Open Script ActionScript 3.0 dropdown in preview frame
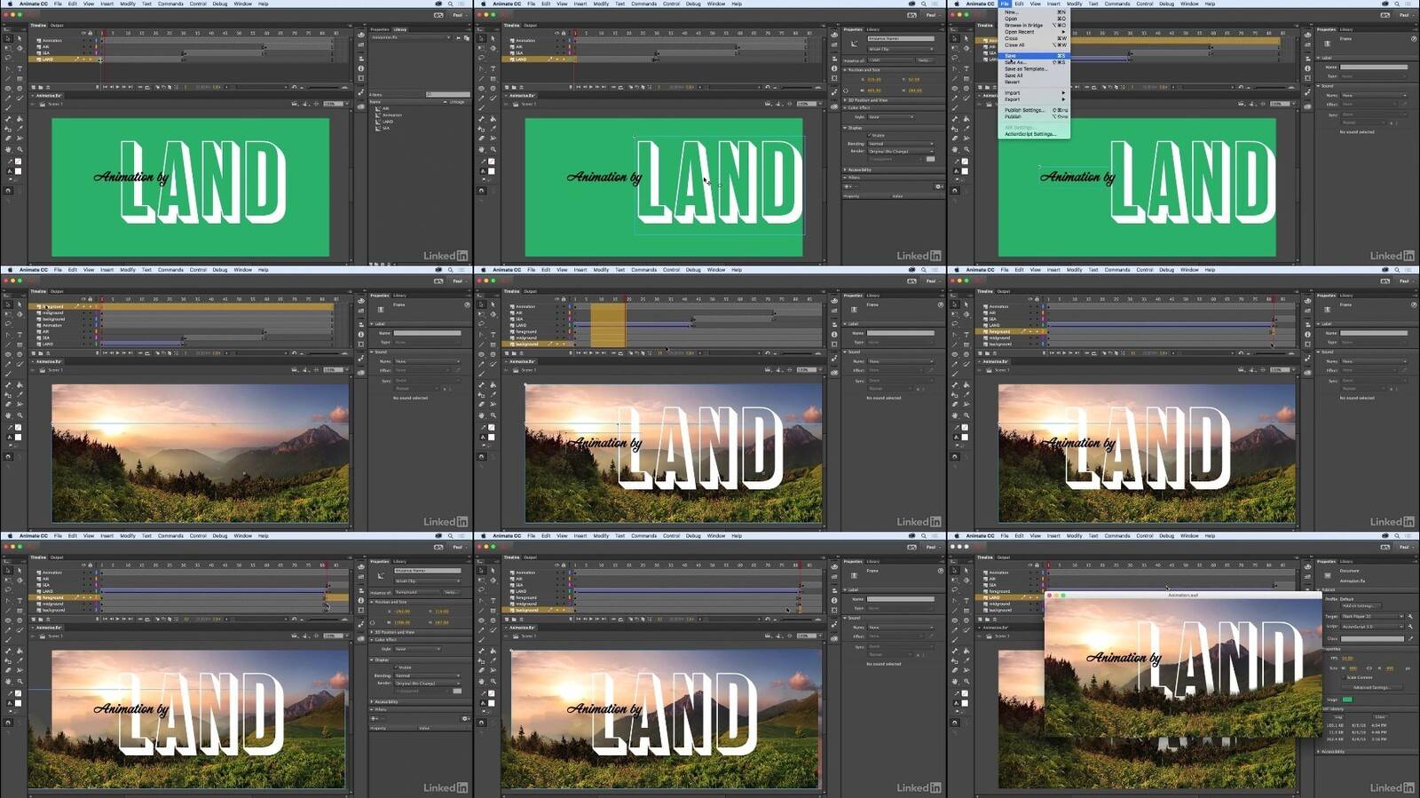1420x798 pixels. point(1372,627)
